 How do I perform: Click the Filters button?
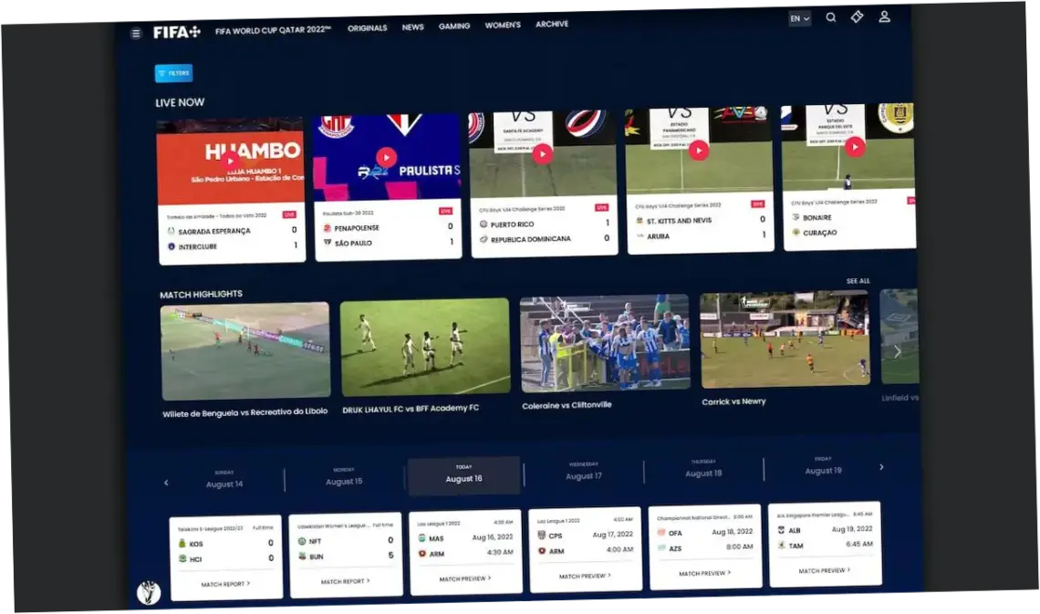[x=173, y=73]
